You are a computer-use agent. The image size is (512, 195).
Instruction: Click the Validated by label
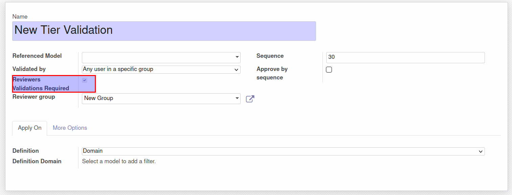(x=29, y=69)
